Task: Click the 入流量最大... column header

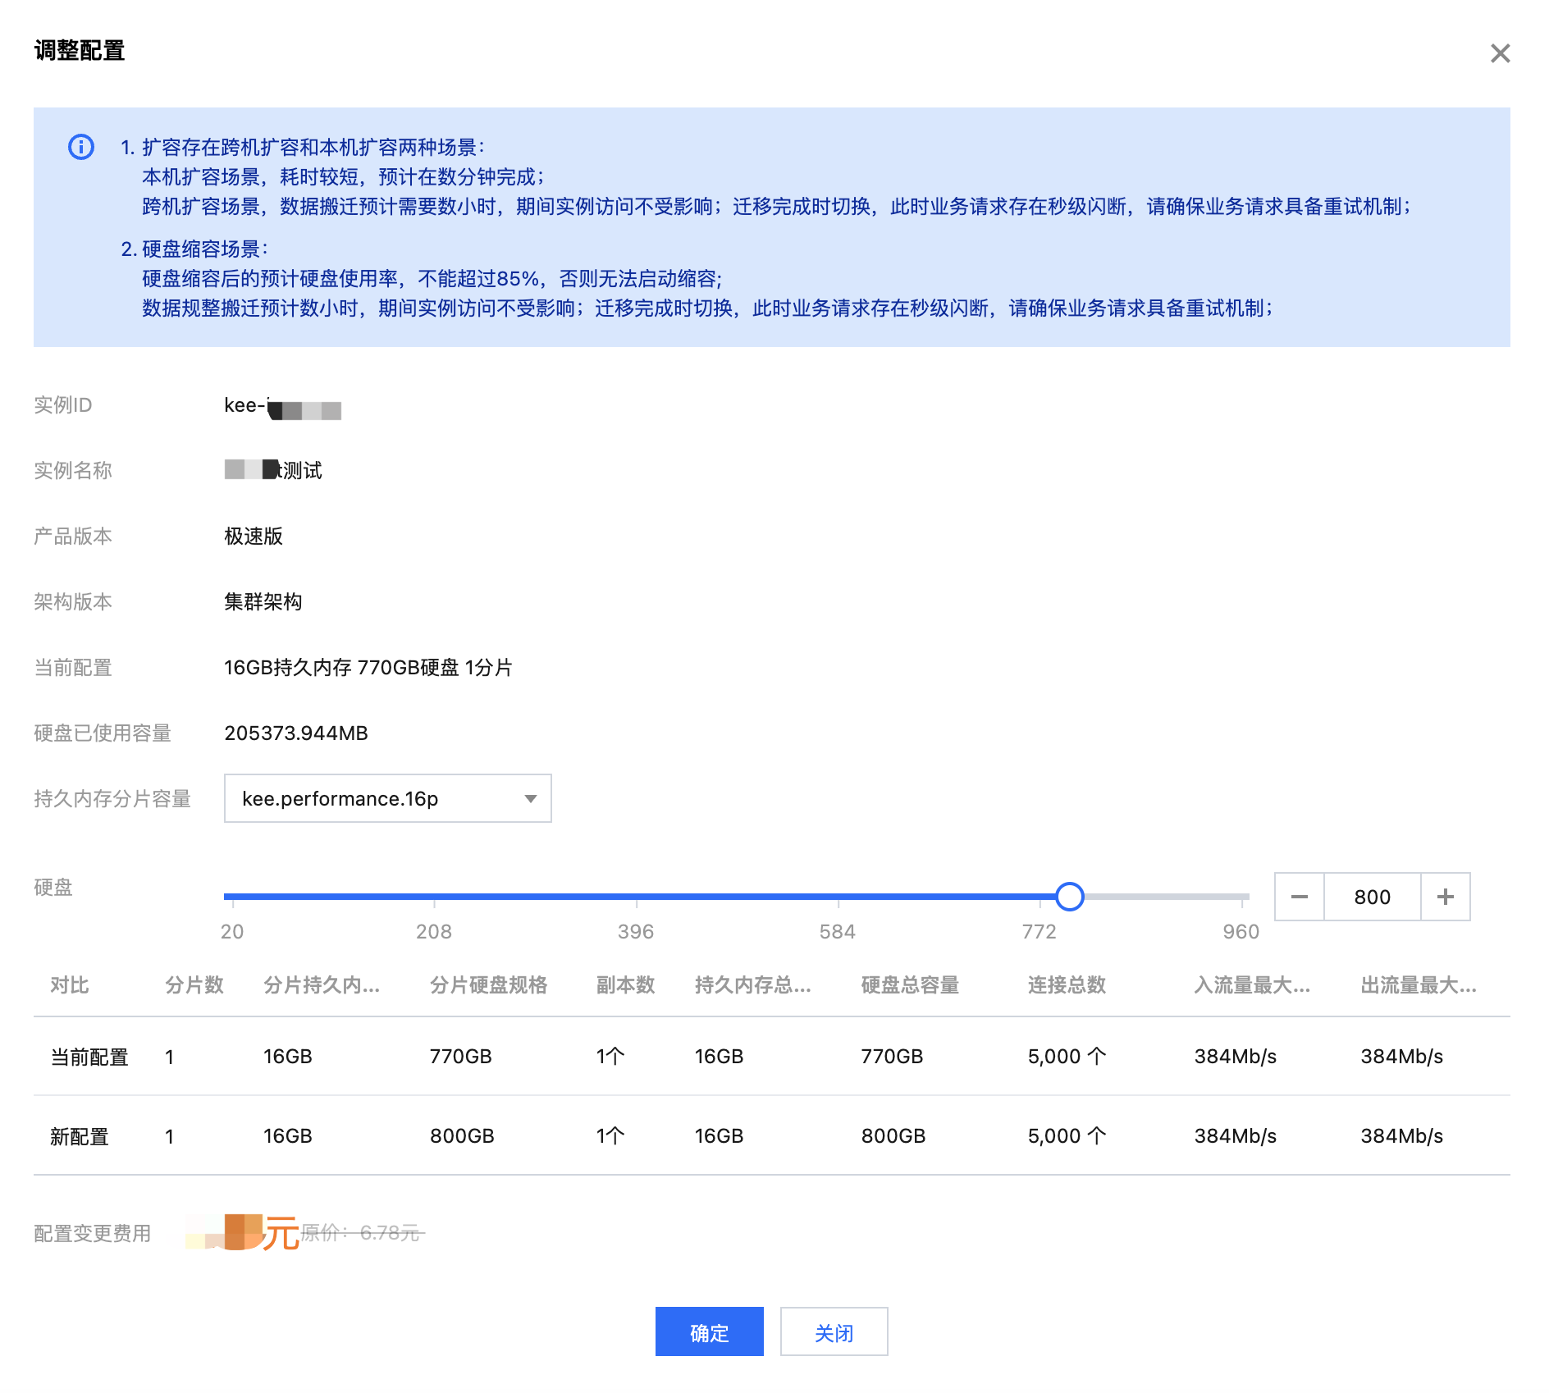Action: [1252, 984]
